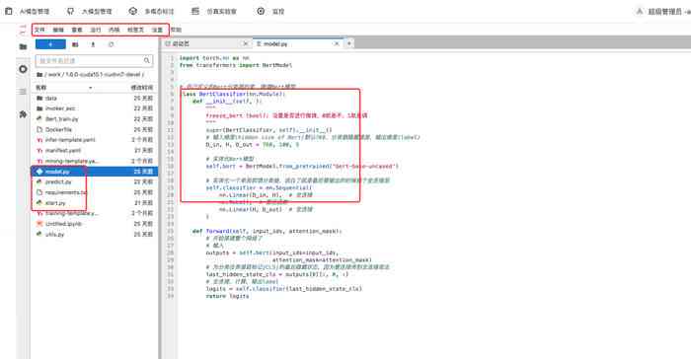Open the 设置 (Settings) menu
Image resolution: width=691 pixels, height=359 pixels.
point(157,30)
